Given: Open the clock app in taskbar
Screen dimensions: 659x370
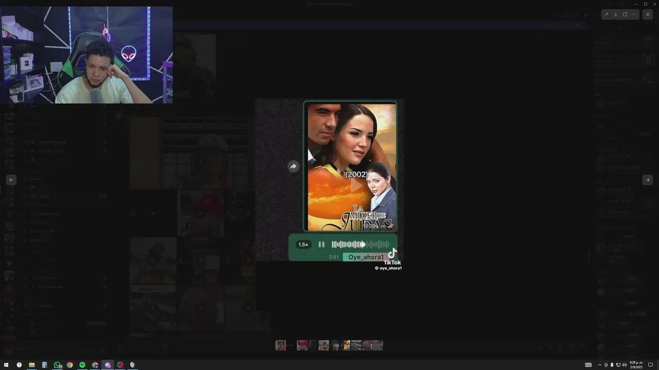Looking at the screenshot, I should point(19,365).
